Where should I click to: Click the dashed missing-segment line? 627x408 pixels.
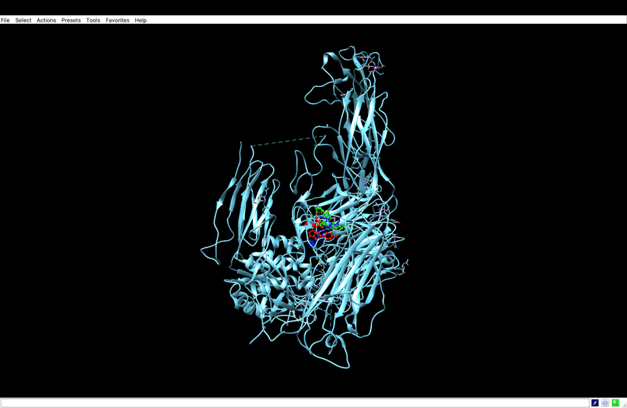[288, 141]
